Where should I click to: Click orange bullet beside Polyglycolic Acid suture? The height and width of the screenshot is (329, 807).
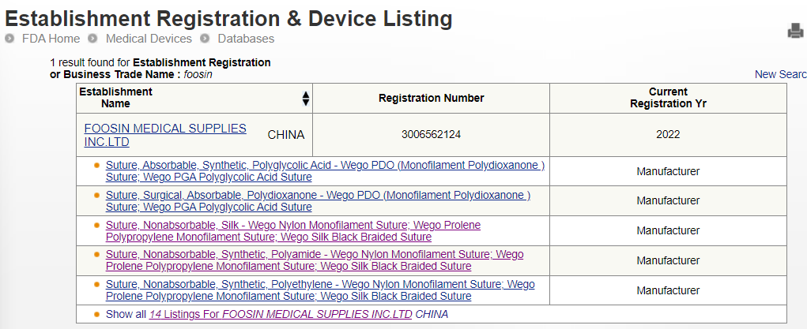click(x=96, y=166)
